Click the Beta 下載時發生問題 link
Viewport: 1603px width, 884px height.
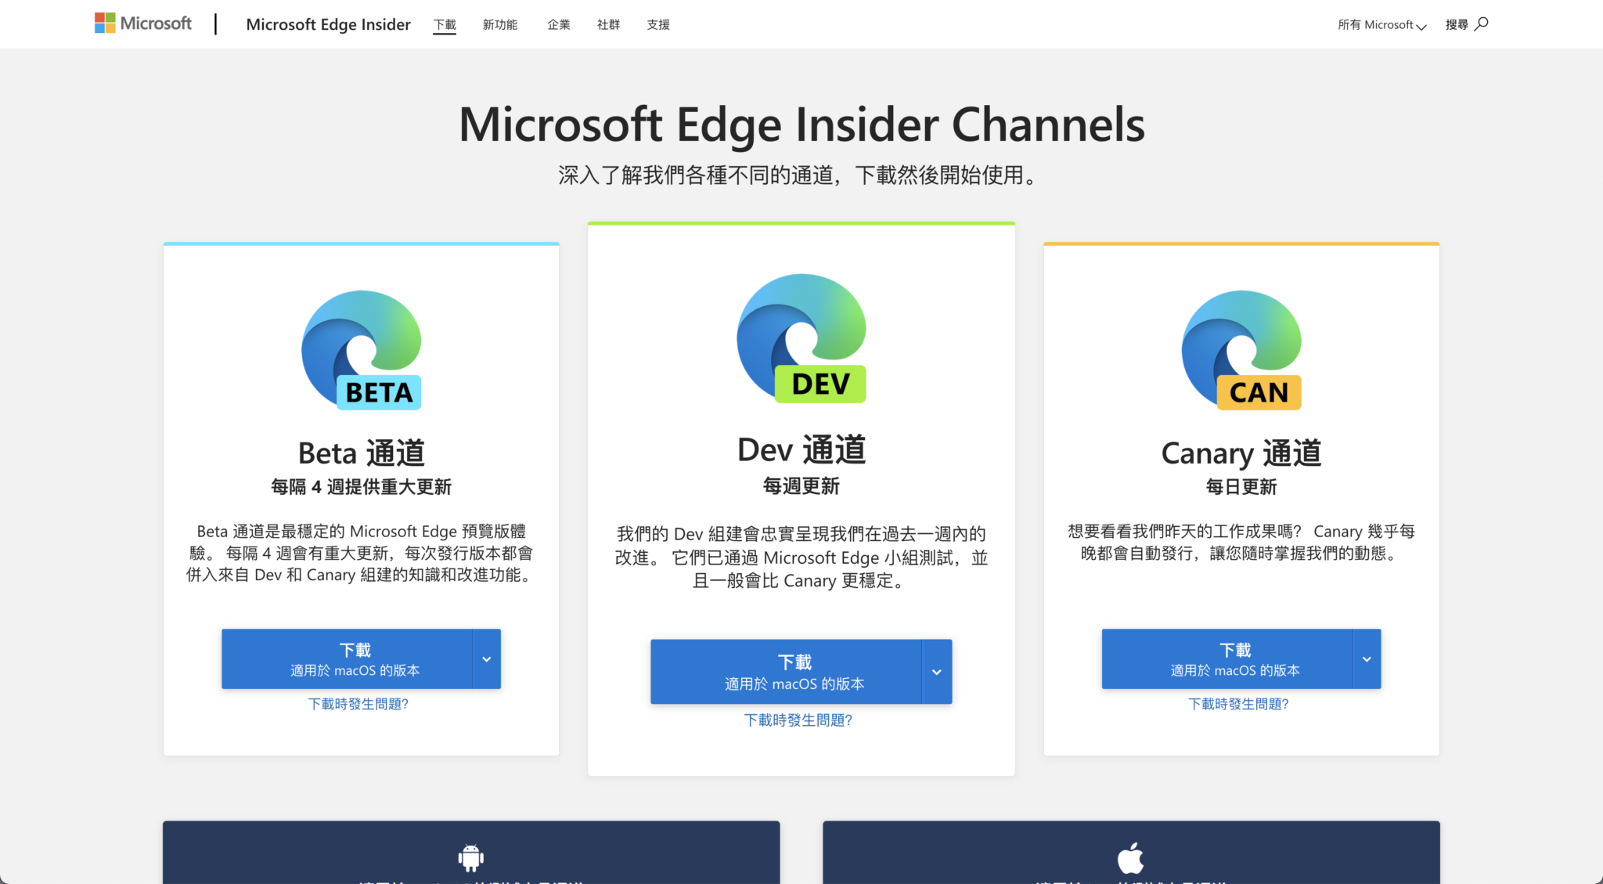(358, 703)
